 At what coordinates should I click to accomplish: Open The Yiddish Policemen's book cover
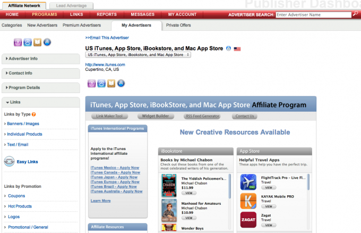(169, 186)
